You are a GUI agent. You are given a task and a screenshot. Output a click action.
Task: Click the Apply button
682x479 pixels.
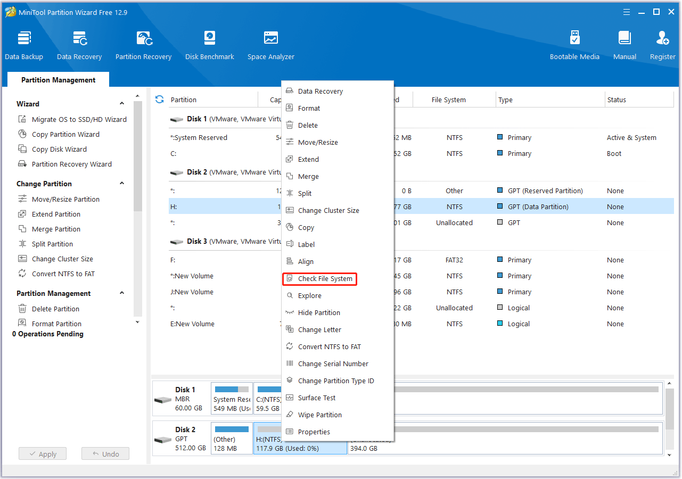click(43, 454)
